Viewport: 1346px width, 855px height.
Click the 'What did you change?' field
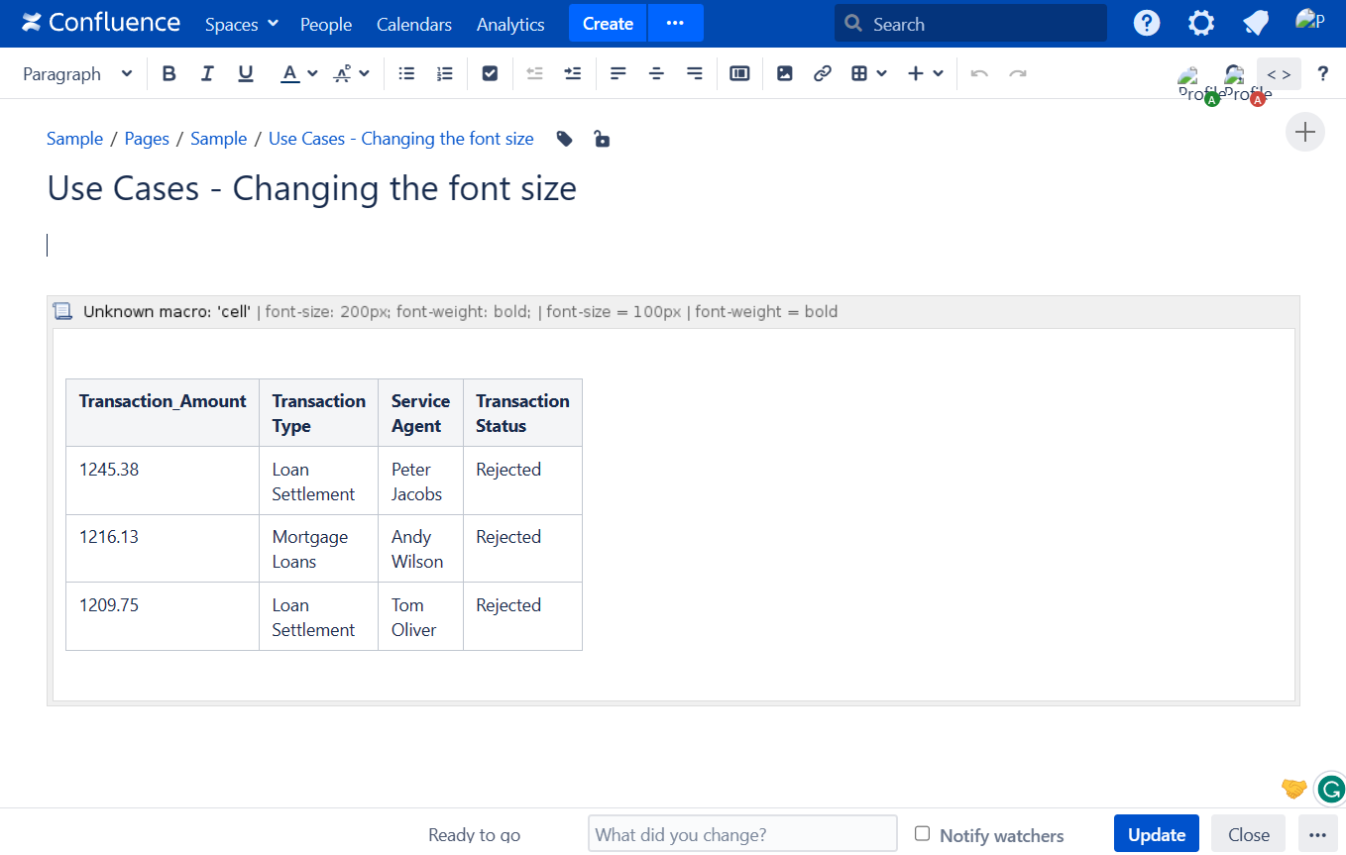coord(742,834)
